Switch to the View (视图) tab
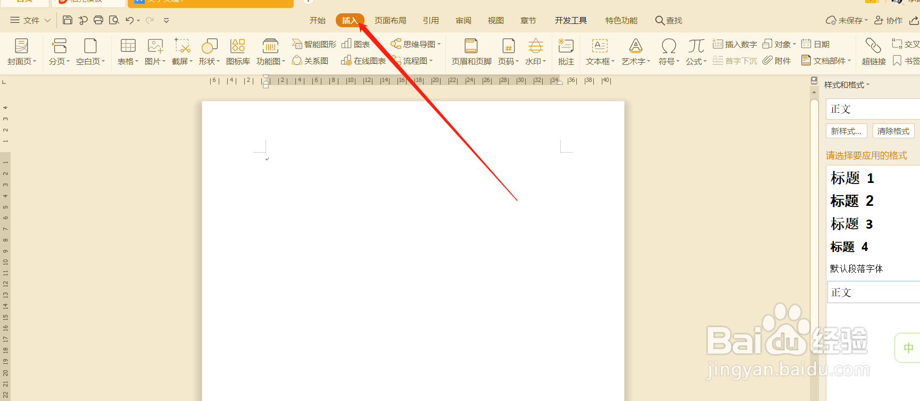The image size is (920, 401). (x=496, y=20)
